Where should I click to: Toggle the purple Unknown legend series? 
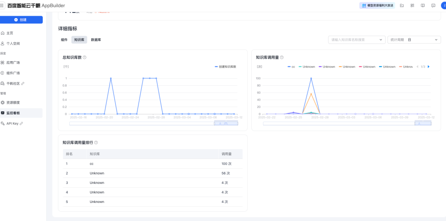[327, 67]
